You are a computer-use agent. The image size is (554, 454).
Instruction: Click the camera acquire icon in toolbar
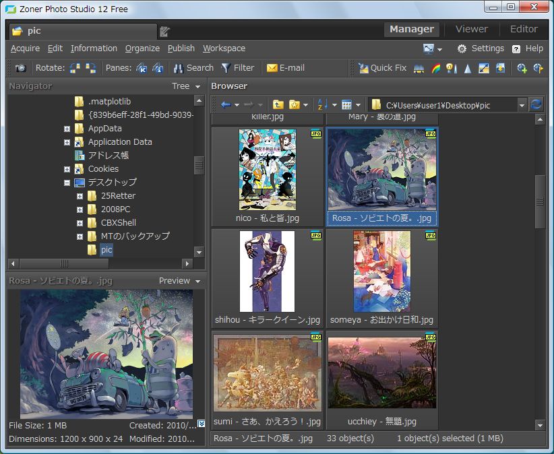point(20,68)
